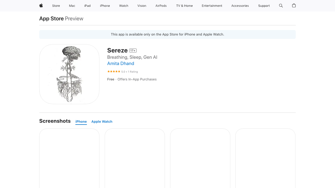The height and width of the screenshot is (188, 335).
Task: Click the Vision navigation item
Action: (x=142, y=5)
